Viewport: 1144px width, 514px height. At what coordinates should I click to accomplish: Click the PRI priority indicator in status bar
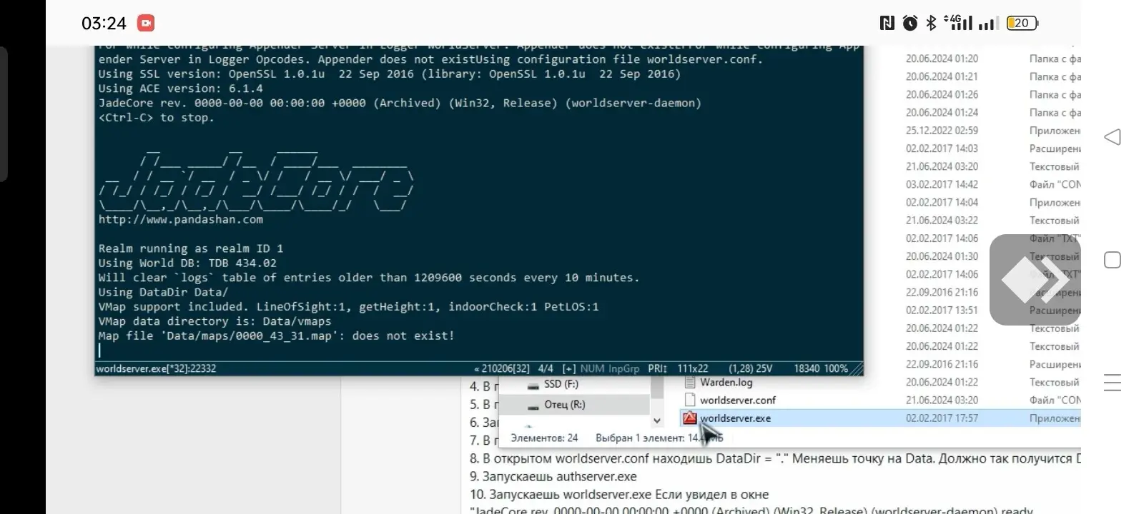[657, 368]
